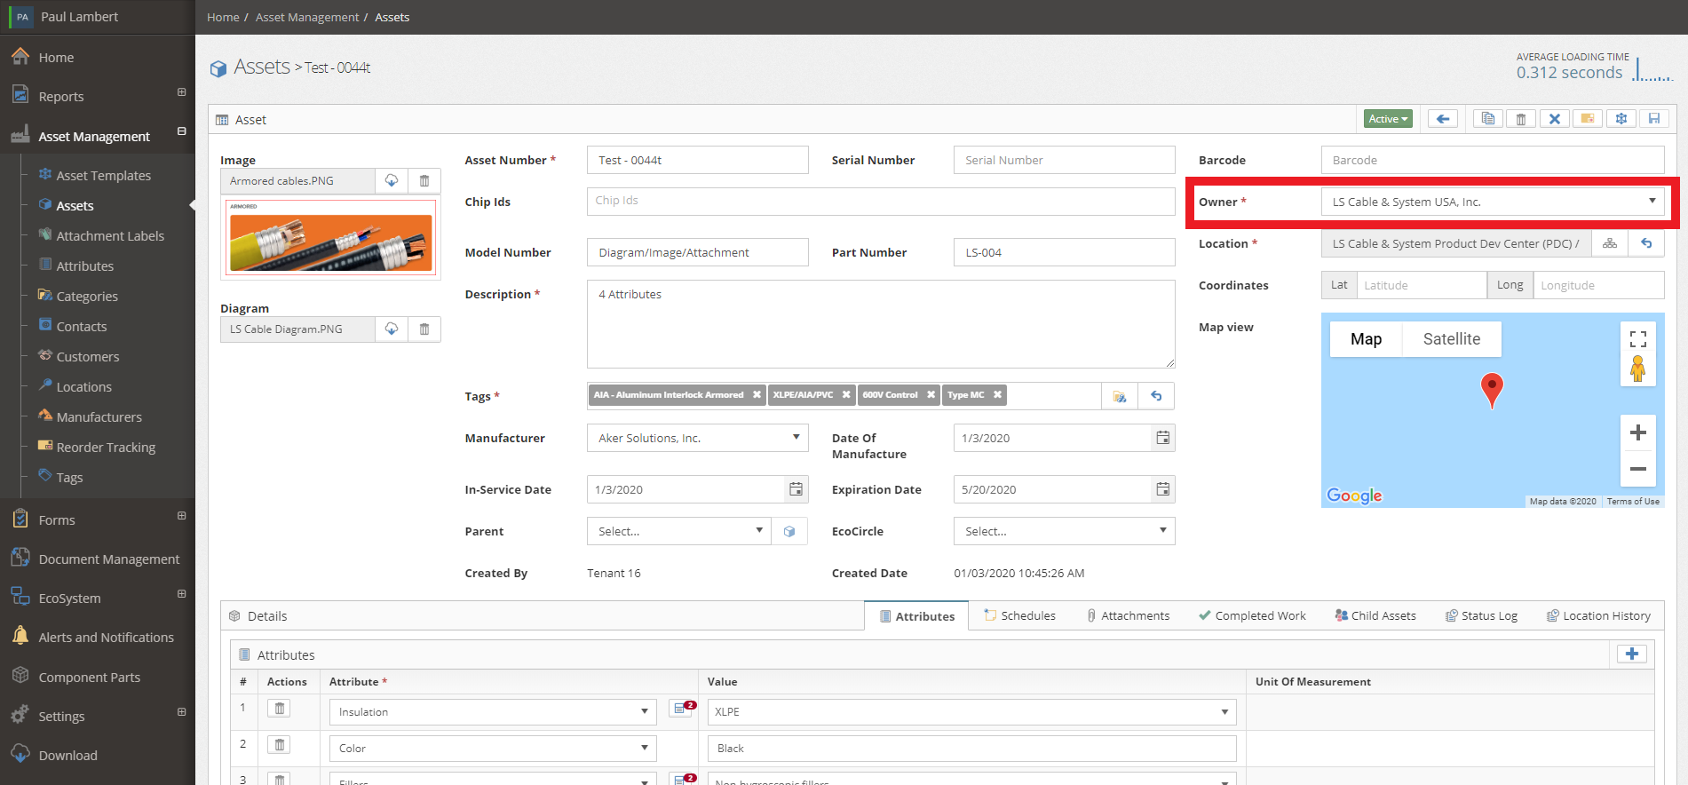This screenshot has width=1688, height=785.
Task: Open the Manufacturer dropdown
Action: point(697,438)
